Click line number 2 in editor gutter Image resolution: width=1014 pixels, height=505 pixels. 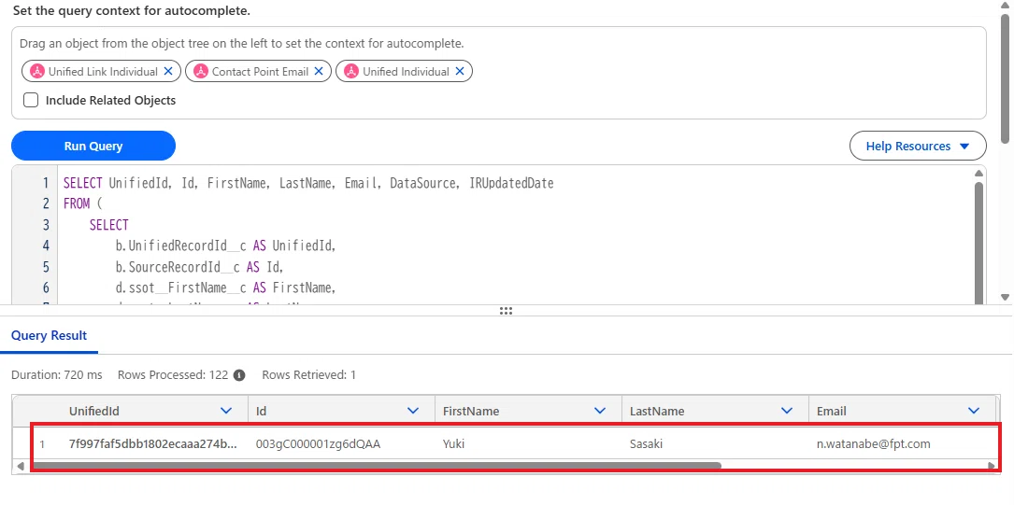pos(45,204)
